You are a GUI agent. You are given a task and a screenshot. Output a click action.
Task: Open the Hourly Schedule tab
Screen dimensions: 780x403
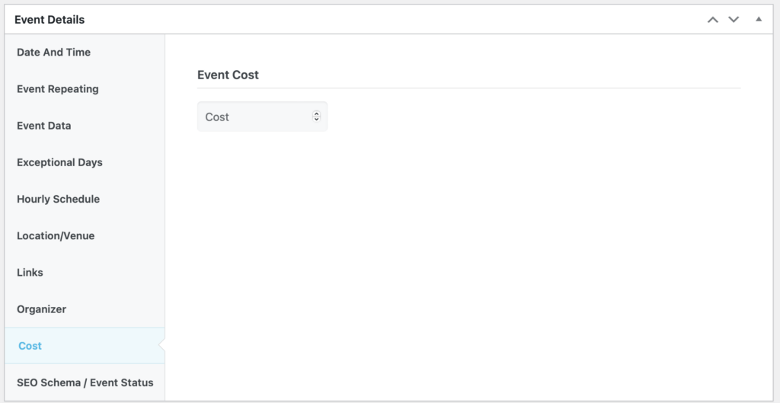pyautogui.click(x=58, y=199)
